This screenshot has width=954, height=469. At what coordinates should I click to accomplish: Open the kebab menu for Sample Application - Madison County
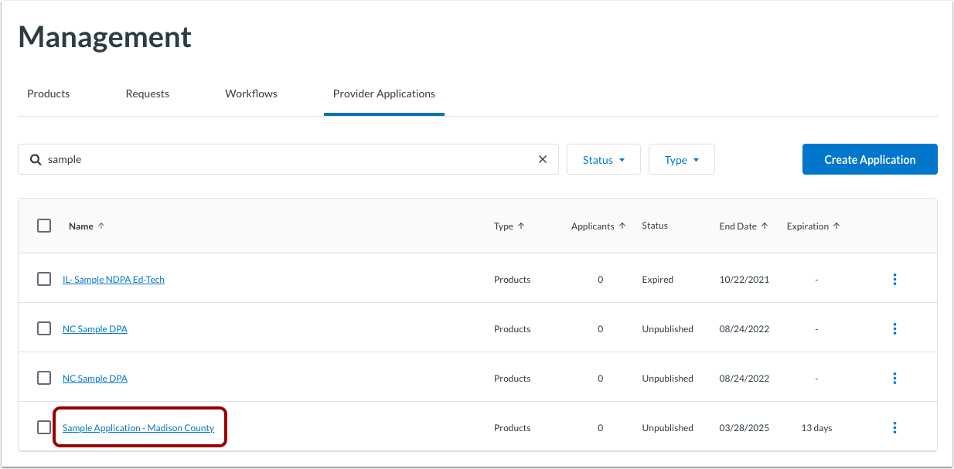[894, 427]
